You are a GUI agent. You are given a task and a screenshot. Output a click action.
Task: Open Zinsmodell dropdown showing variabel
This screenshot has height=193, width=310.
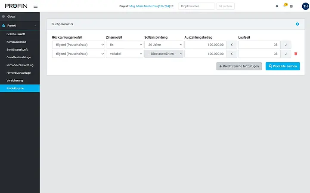click(124, 54)
